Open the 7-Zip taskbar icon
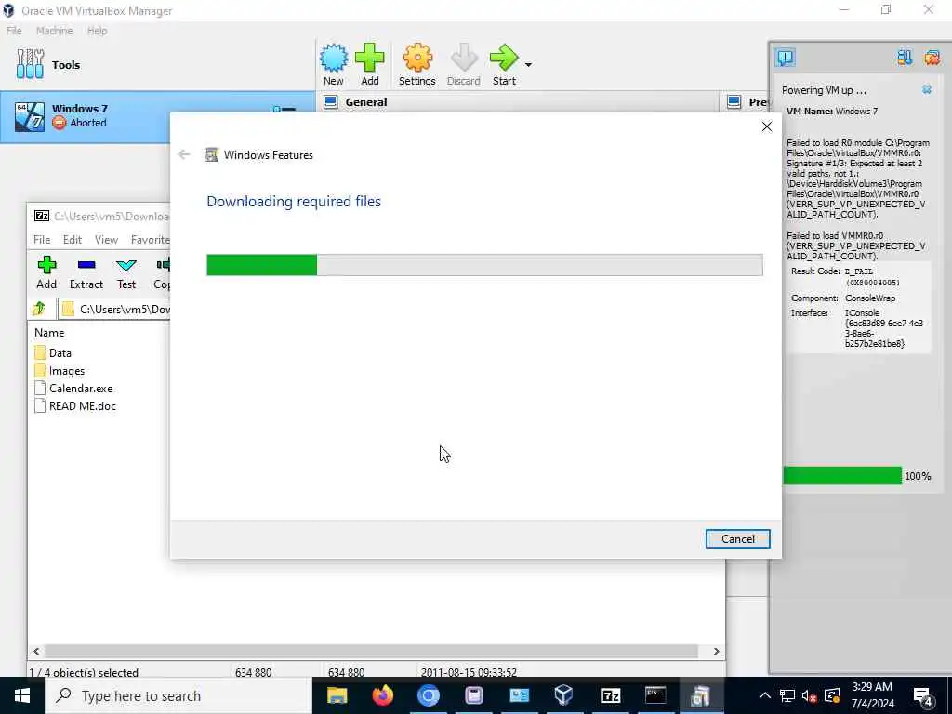This screenshot has height=714, width=952. click(x=610, y=695)
